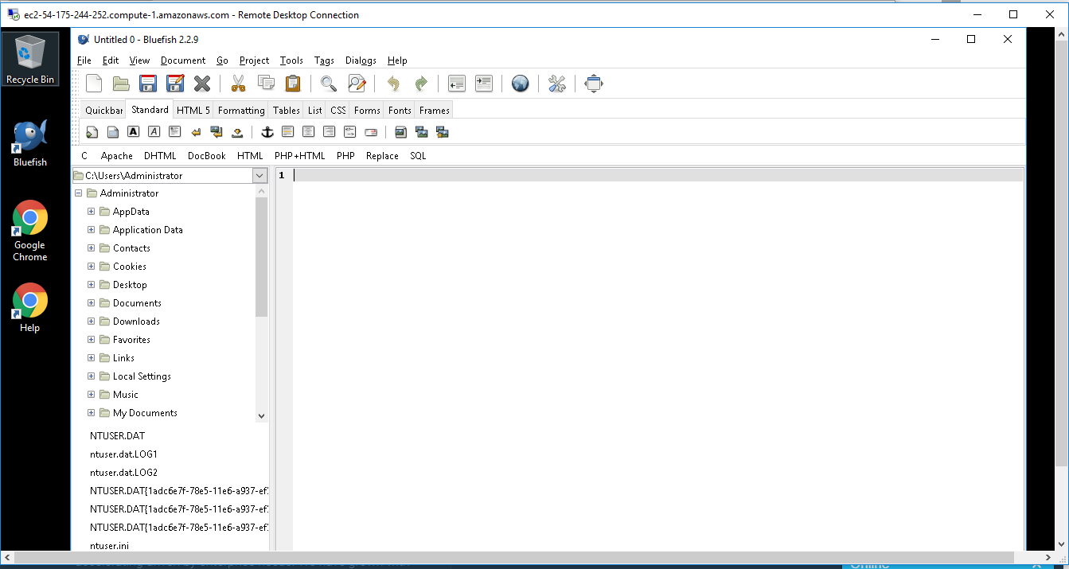The image size is (1069, 569).
Task: Expand the Documents folder in tree
Action: [91, 303]
